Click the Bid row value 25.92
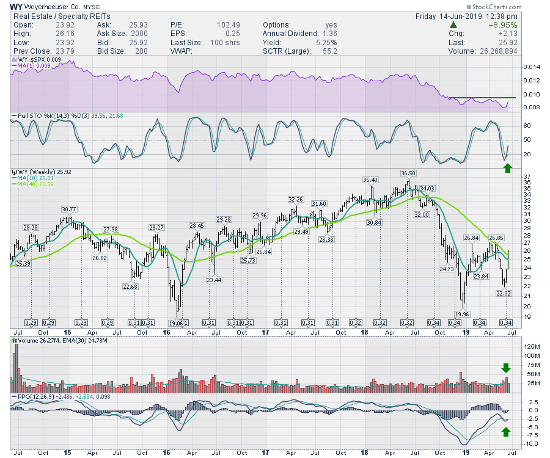The width and height of the screenshot is (550, 458). 139,43
